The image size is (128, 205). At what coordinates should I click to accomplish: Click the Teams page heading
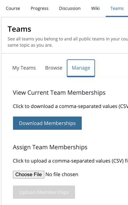tap(19, 29)
